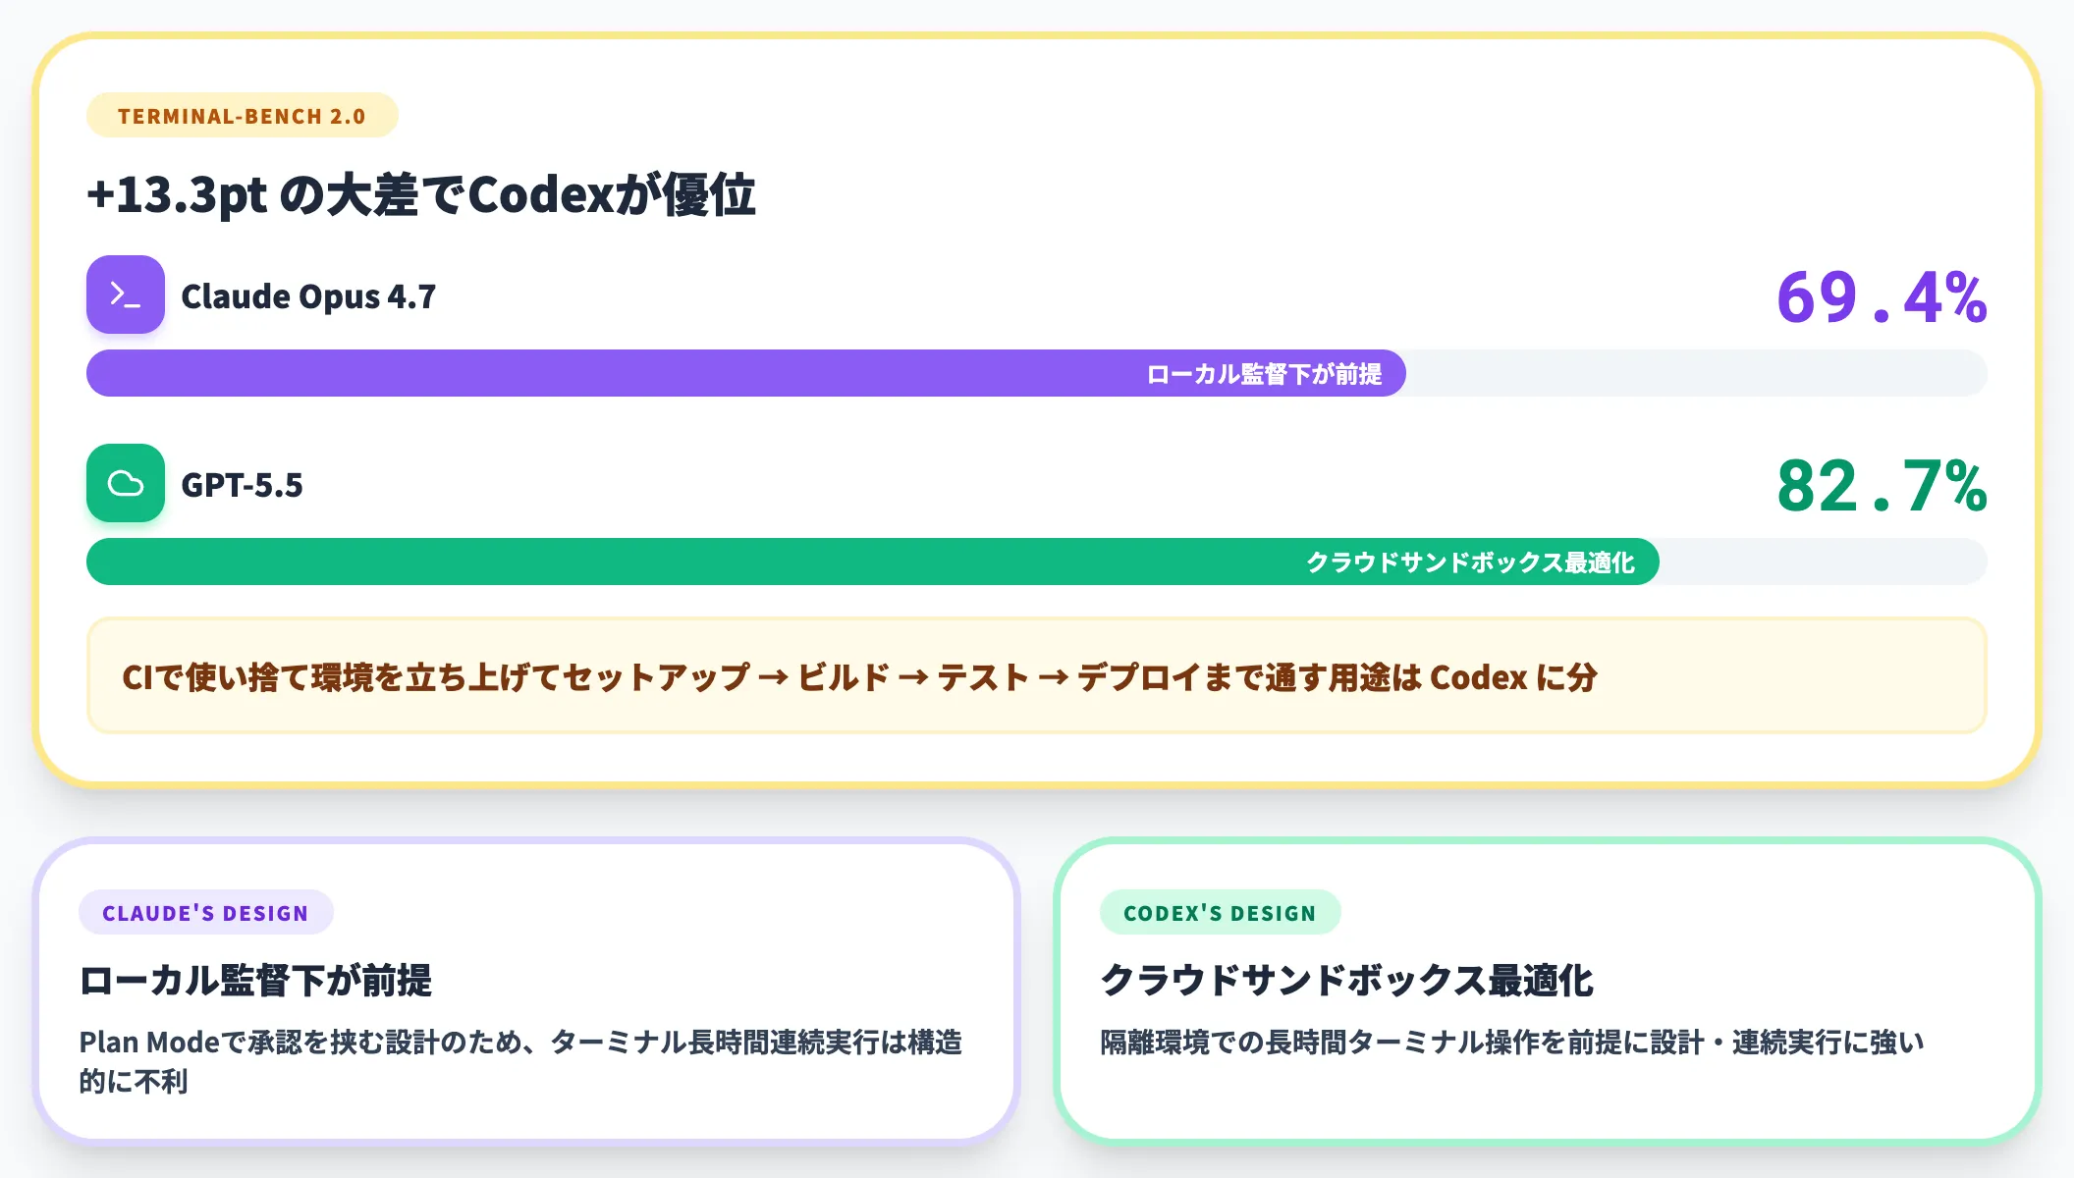
Task: Click the card heading 'クラウドサンドボックス最適化'
Action: click(1346, 980)
